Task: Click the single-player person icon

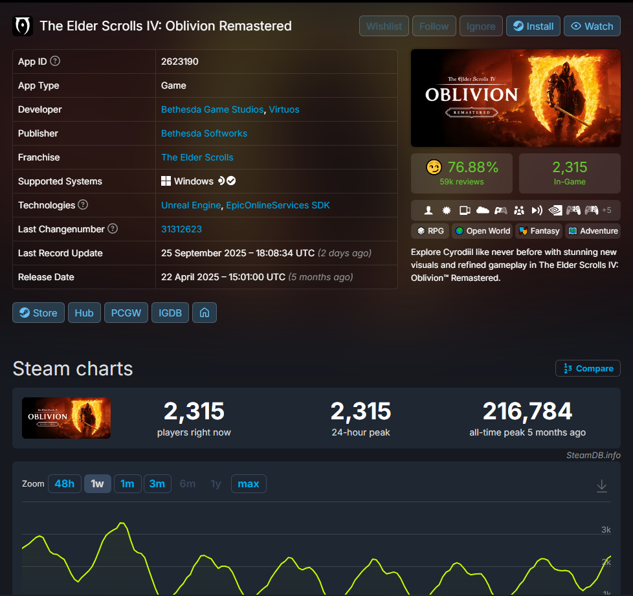Action: coord(428,210)
